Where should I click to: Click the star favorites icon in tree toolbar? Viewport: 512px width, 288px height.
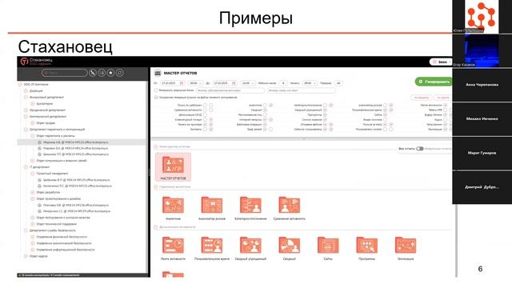[110, 73]
